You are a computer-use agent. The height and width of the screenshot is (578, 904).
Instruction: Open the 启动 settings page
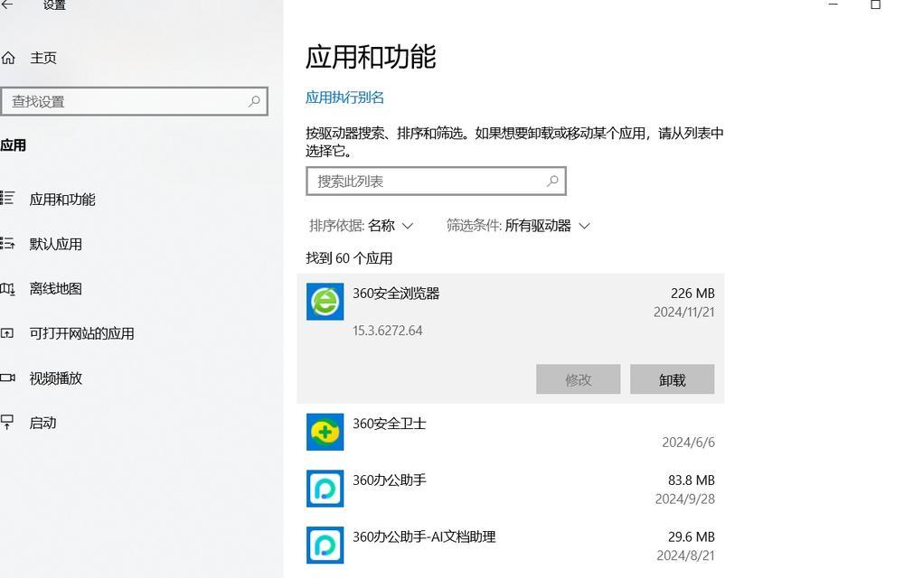click(x=42, y=423)
